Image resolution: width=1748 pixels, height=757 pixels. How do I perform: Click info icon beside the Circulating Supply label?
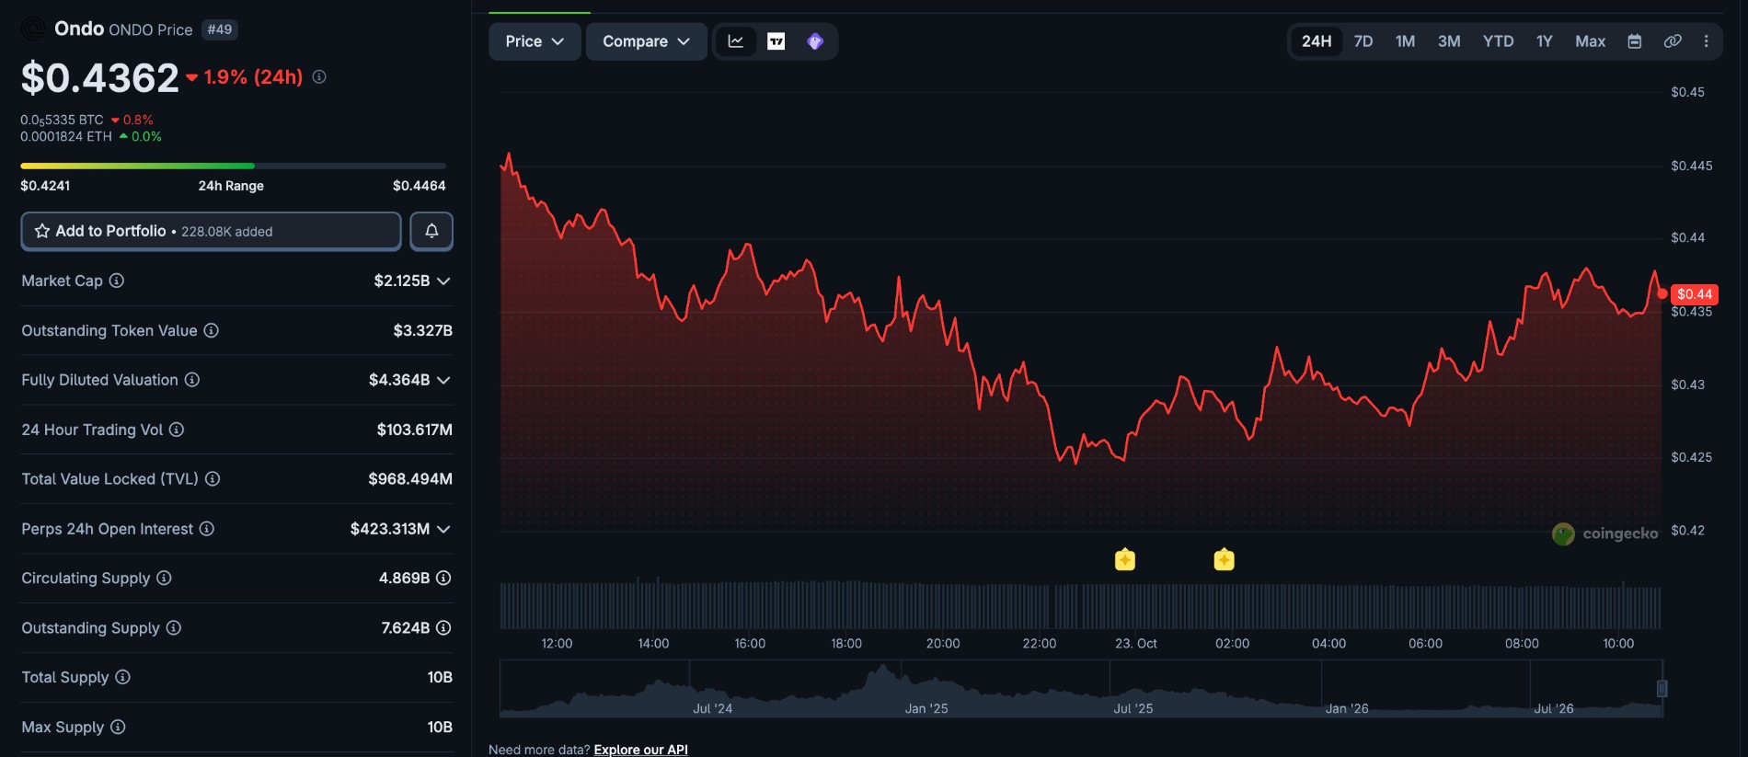(x=164, y=578)
